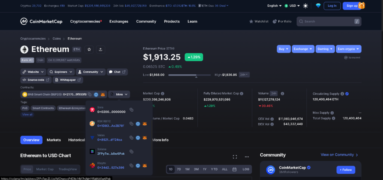Expand the Explorers dropdown
The image size is (383, 180).
coord(61,72)
